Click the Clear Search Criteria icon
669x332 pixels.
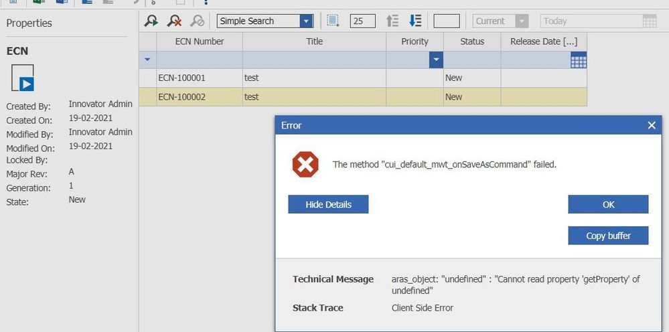click(x=174, y=21)
